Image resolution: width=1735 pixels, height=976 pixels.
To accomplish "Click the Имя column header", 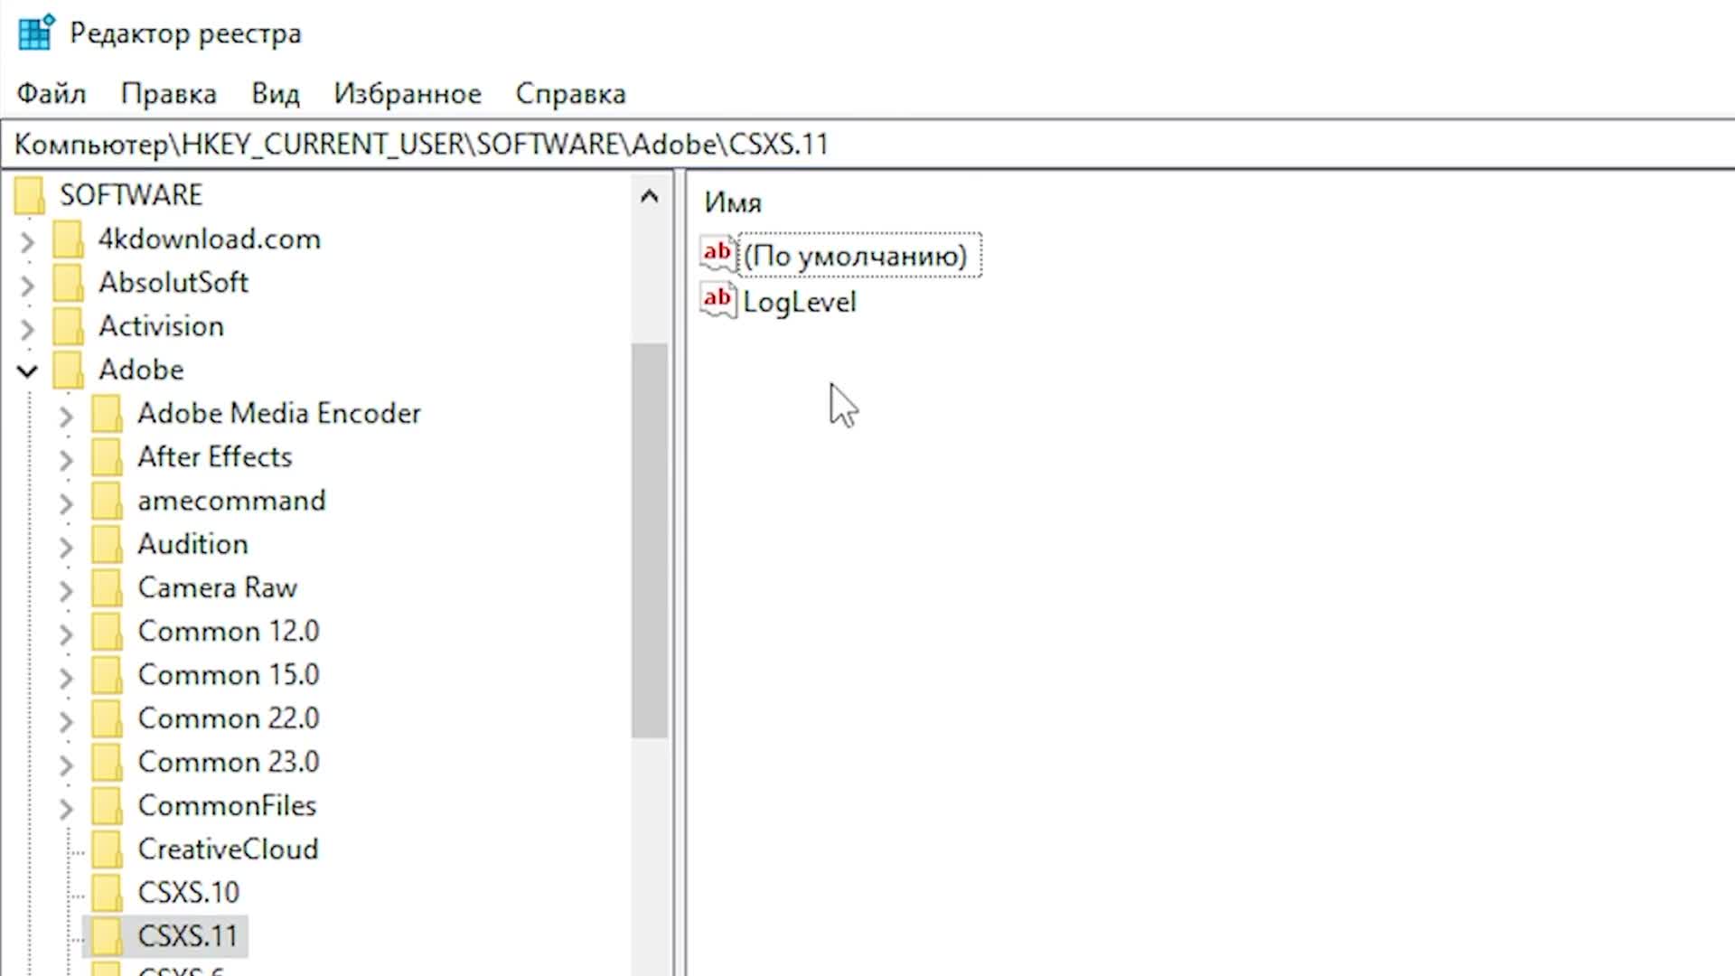I will (733, 202).
